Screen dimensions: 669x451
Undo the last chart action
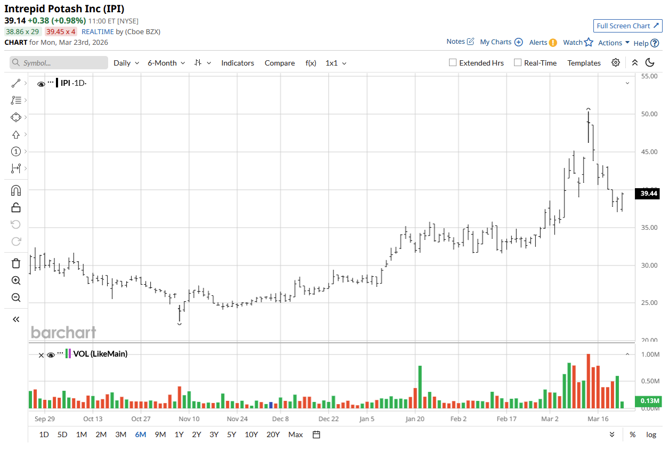pos(16,224)
